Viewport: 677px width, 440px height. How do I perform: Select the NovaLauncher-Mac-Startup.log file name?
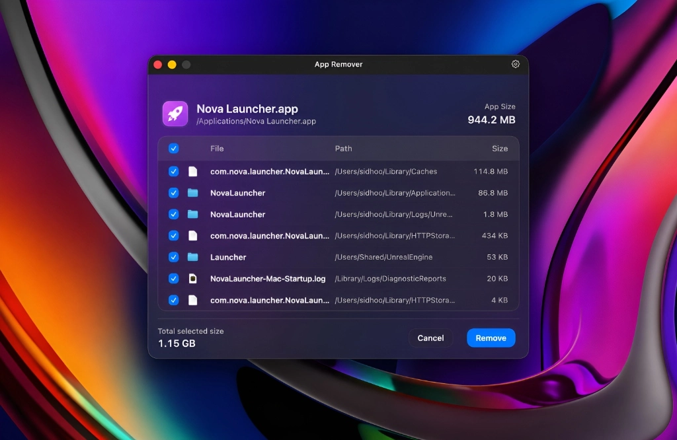[268, 279]
